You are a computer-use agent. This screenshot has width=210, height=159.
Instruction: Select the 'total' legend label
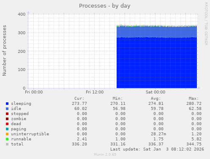coord(17,144)
